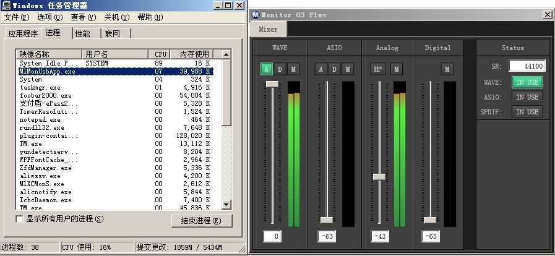The width and height of the screenshot is (555, 256).
Task: Check show processes from all users
Action: [19, 219]
